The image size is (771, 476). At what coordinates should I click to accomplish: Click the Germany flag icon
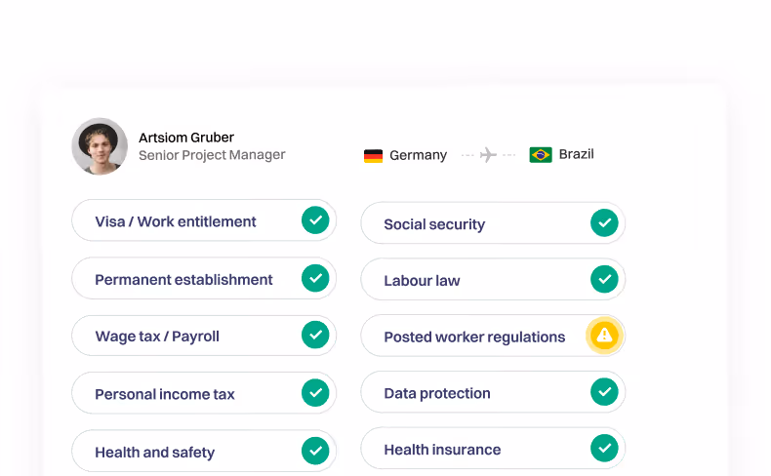coord(373,155)
